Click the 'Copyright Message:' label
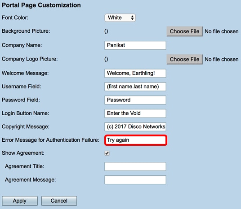Viewport: 241px width, 209px height. (26, 126)
